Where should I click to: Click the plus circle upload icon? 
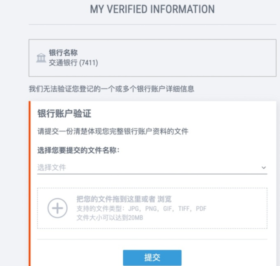click(x=58, y=208)
